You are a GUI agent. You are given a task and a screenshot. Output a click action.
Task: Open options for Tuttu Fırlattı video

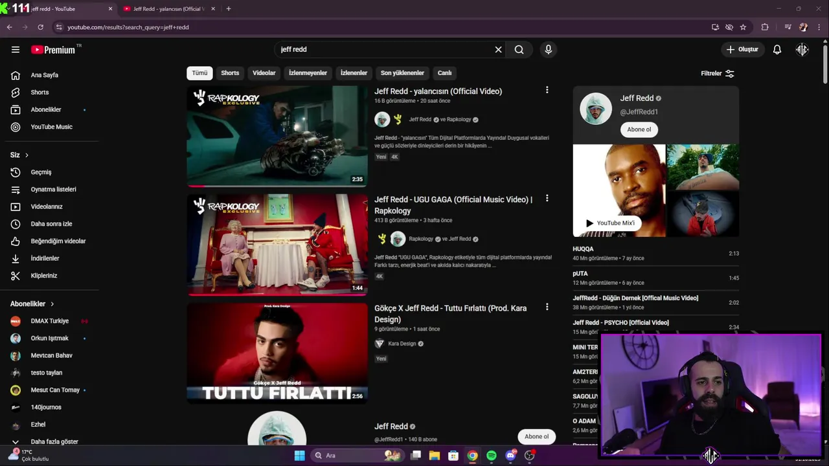(x=547, y=307)
